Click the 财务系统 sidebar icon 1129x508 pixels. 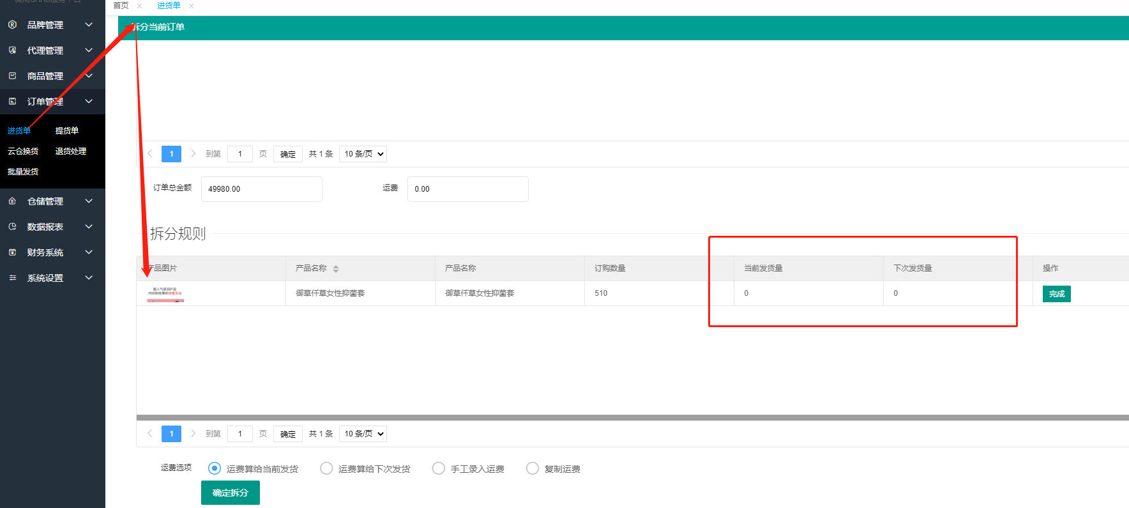click(x=12, y=252)
